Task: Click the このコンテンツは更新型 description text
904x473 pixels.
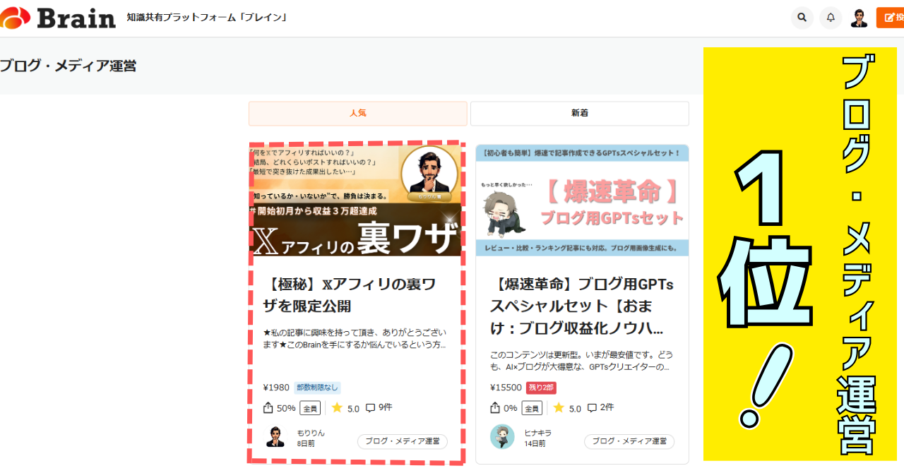Action: pos(580,361)
